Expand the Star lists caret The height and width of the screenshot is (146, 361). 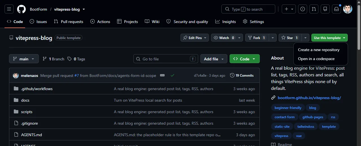point(305,38)
